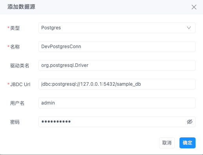Click the org.postgresql.Driver input field
The height and width of the screenshot is (155, 203).
(x=117, y=65)
